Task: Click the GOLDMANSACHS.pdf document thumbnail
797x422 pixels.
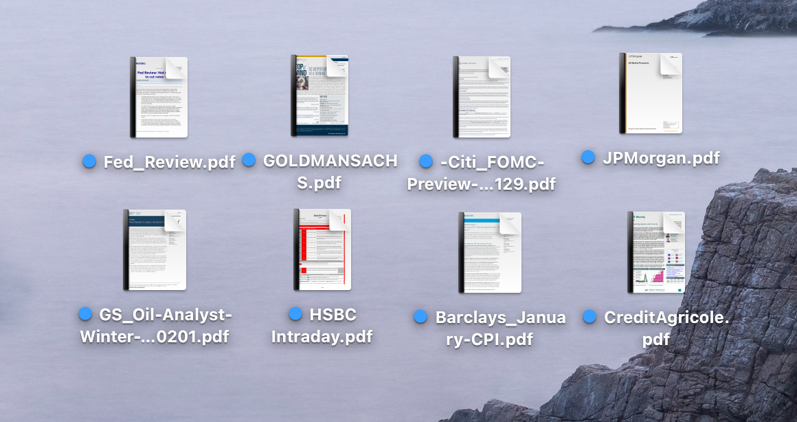Action: (x=319, y=96)
